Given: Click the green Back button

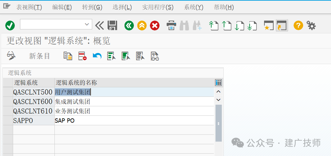Looking at the screenshot, I should click(129, 26).
